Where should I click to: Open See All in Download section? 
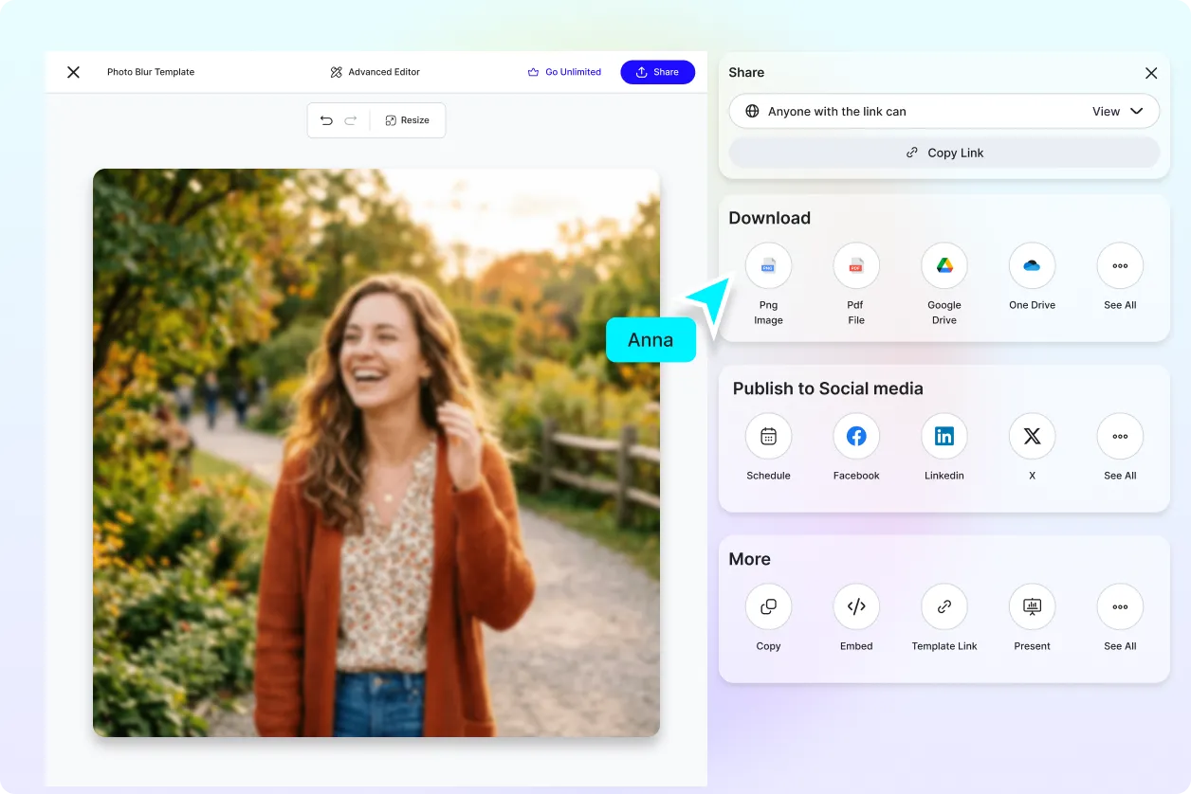[x=1120, y=266]
